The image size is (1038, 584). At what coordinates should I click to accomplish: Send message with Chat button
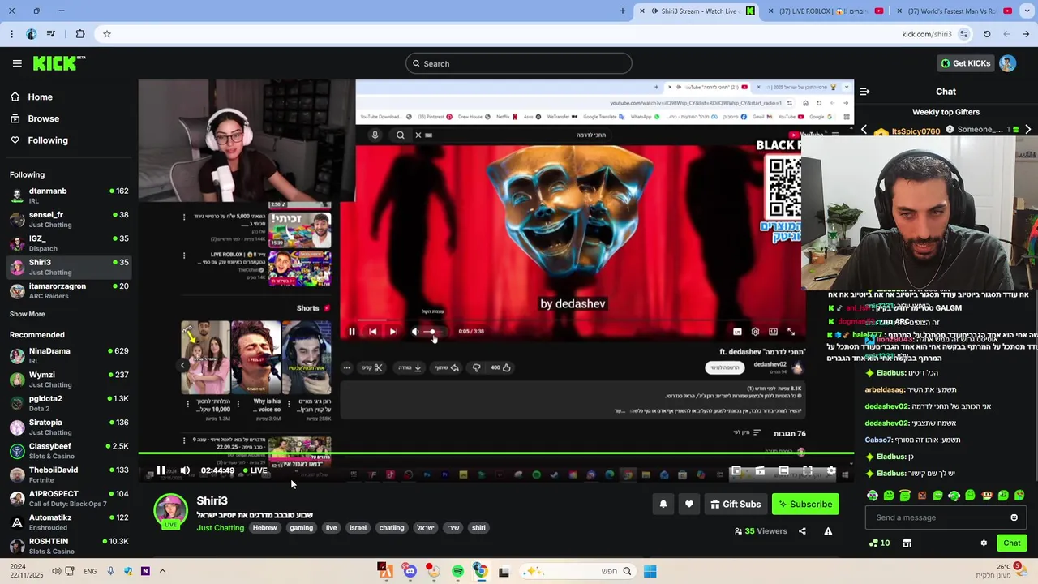coord(1012,543)
